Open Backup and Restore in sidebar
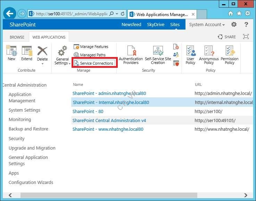The height and width of the screenshot is (201, 256). coord(28,129)
